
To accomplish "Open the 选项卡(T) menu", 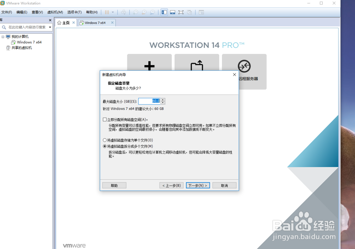I will point(75,12).
